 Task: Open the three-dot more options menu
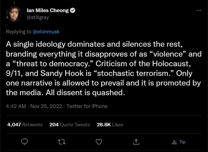(x=199, y=10)
